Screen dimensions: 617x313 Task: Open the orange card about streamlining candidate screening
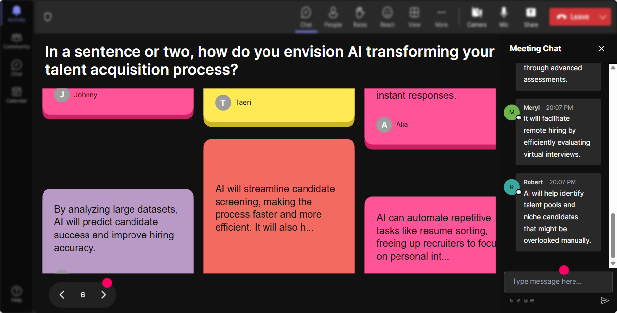click(x=279, y=206)
